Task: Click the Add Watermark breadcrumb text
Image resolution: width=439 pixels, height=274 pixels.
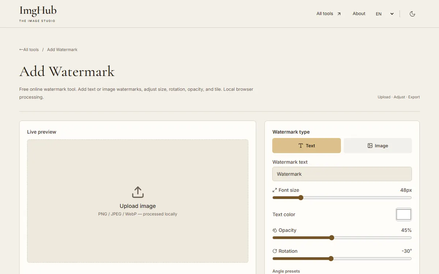Action: tap(62, 50)
